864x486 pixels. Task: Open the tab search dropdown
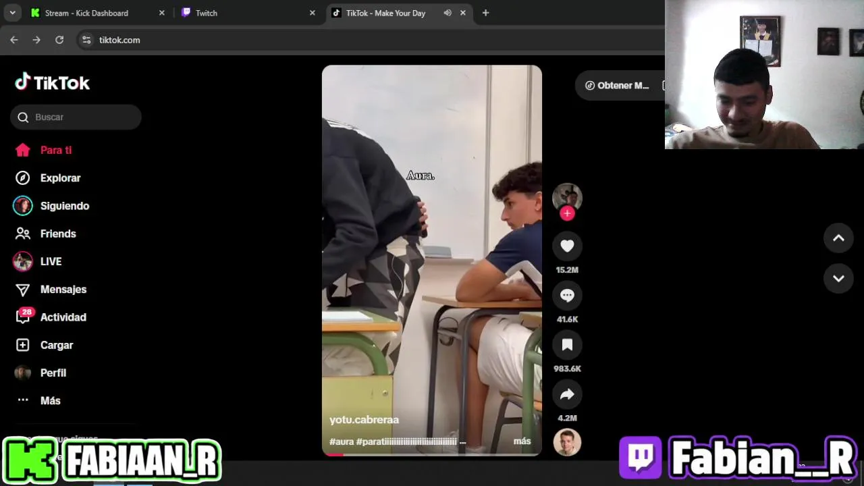coord(12,13)
